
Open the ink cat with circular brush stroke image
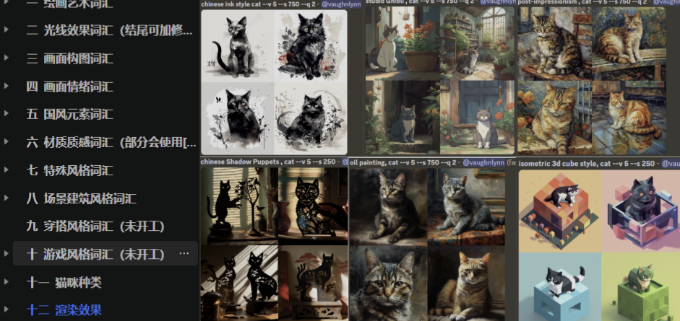click(311, 118)
